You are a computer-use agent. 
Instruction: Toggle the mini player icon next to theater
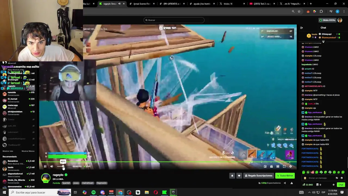tap(271, 167)
